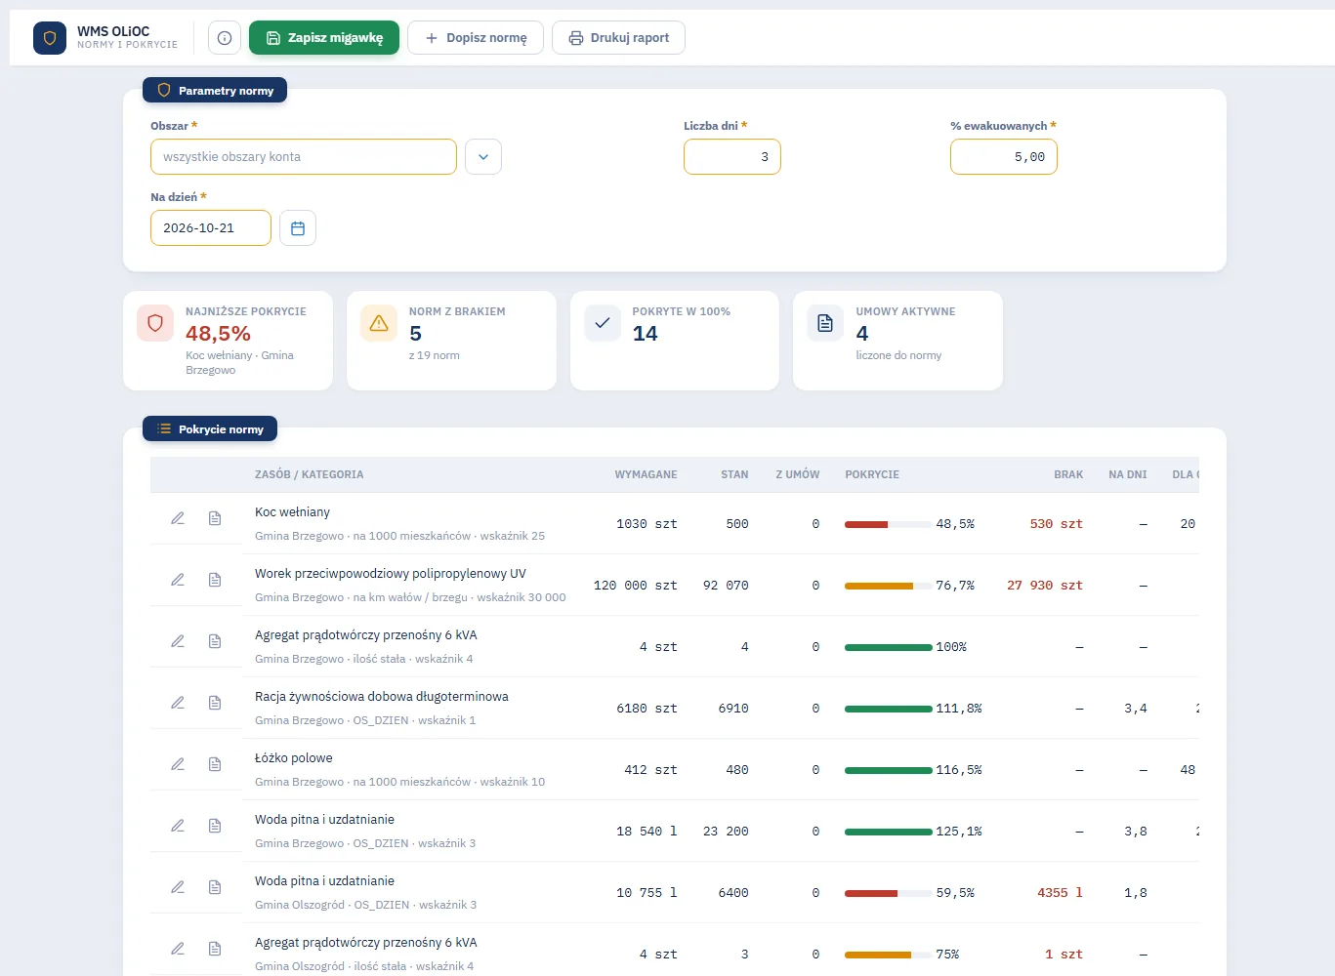Sort by the BRAK column header
1335x976 pixels.
tap(1068, 474)
